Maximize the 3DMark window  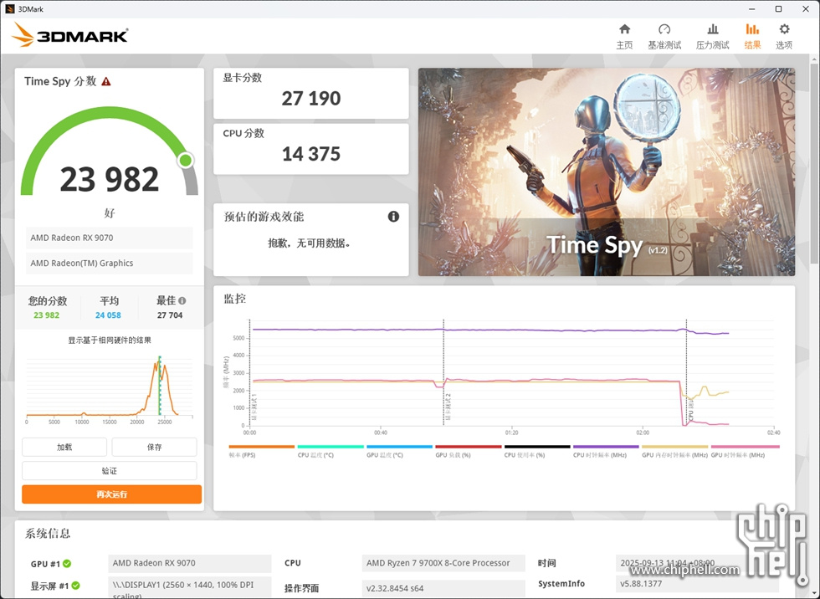778,9
